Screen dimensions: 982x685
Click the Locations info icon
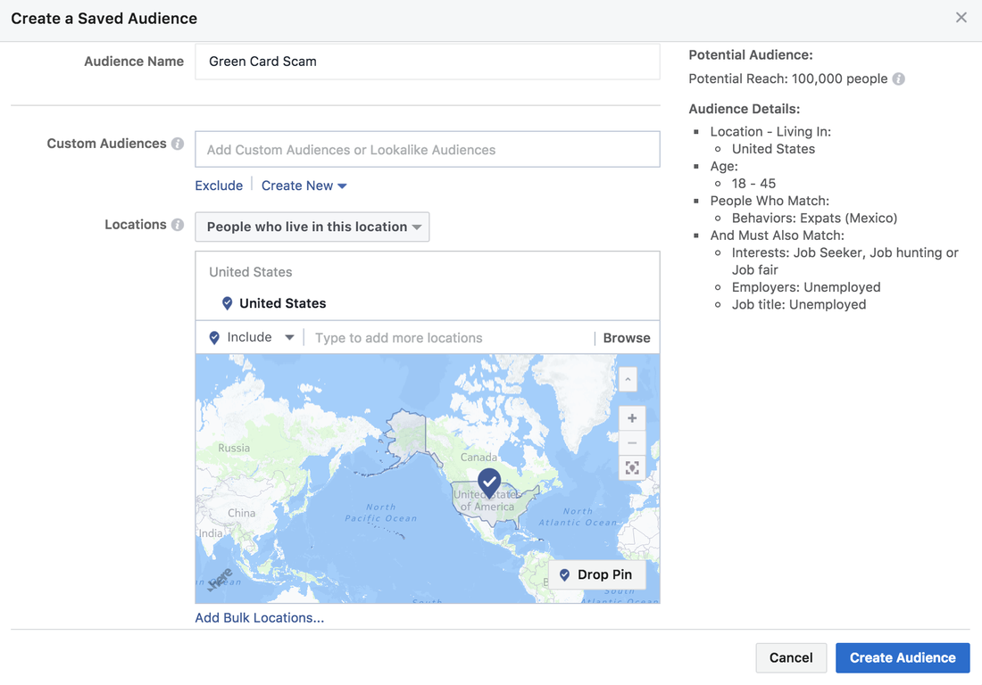(178, 225)
